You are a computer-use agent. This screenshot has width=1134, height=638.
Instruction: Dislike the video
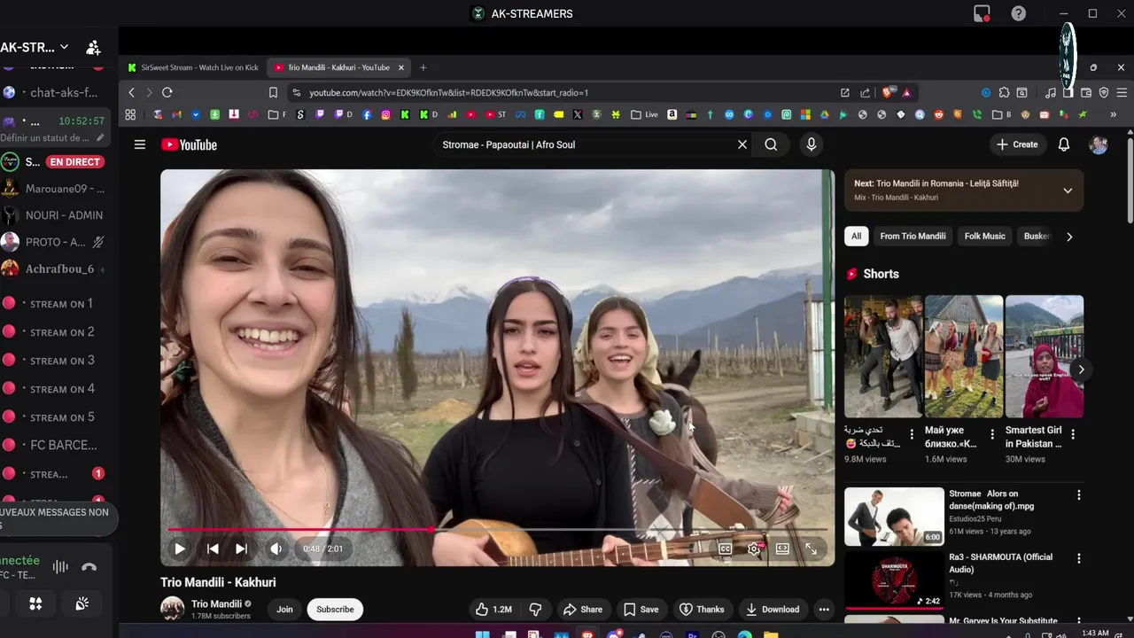[x=535, y=609]
